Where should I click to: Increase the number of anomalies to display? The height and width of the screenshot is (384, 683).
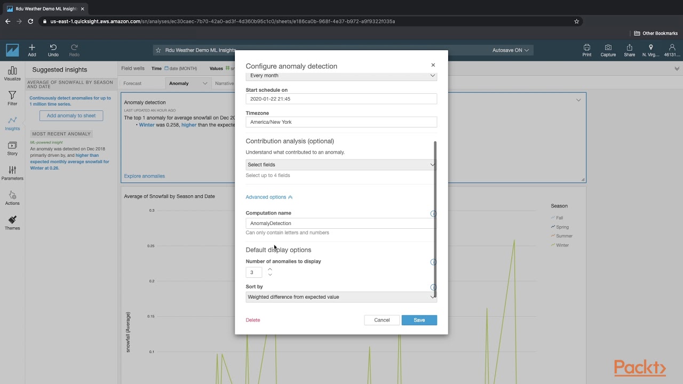pos(270,269)
